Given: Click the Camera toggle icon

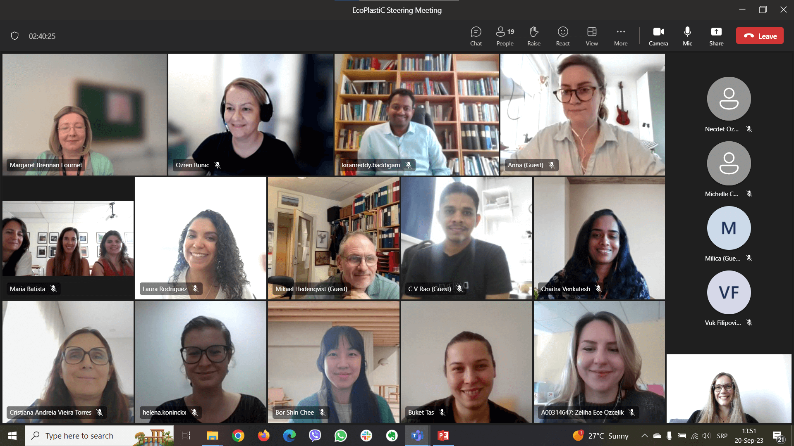Looking at the screenshot, I should pyautogui.click(x=658, y=31).
